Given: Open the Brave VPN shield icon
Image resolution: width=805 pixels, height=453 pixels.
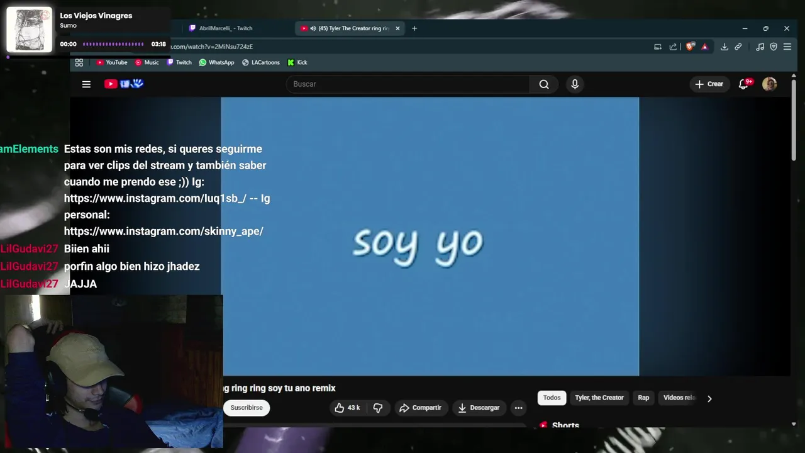Looking at the screenshot, I should coord(774,47).
